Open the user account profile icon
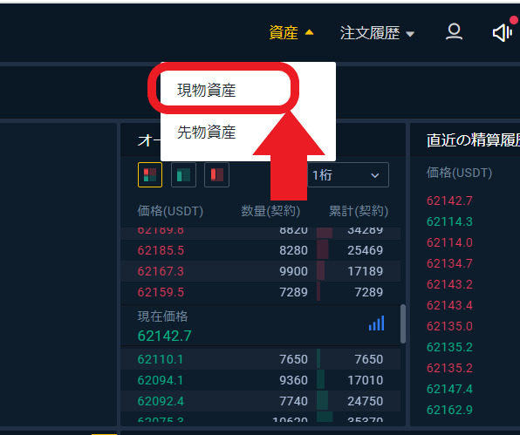This screenshot has width=520, height=435. pos(454,32)
